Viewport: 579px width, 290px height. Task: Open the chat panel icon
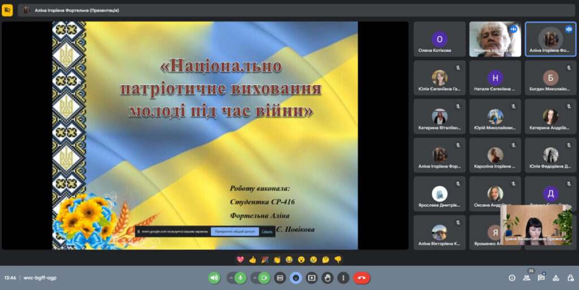coord(541,278)
